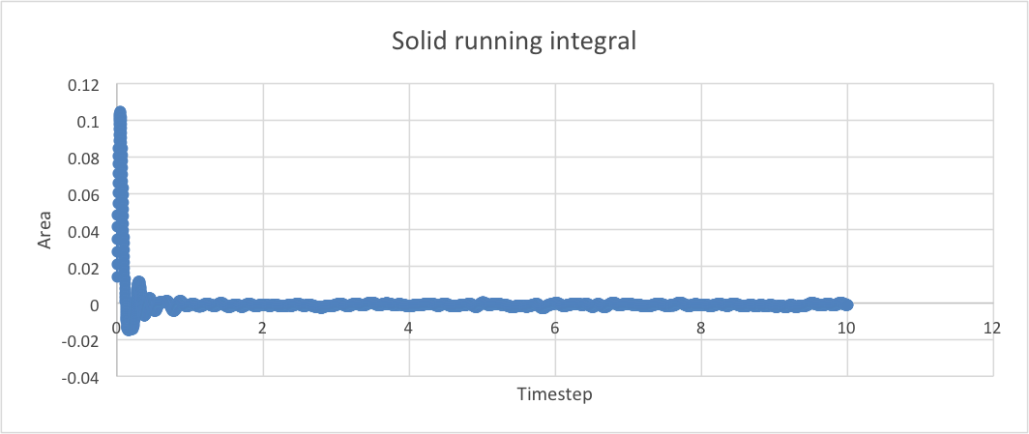Select the -0.02 label on the vertical axis

tap(82, 341)
